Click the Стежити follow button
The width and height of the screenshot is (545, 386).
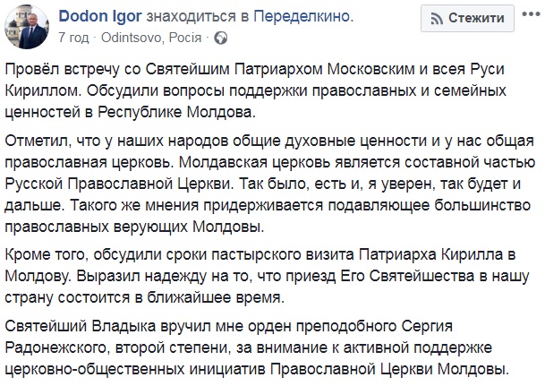467,18
